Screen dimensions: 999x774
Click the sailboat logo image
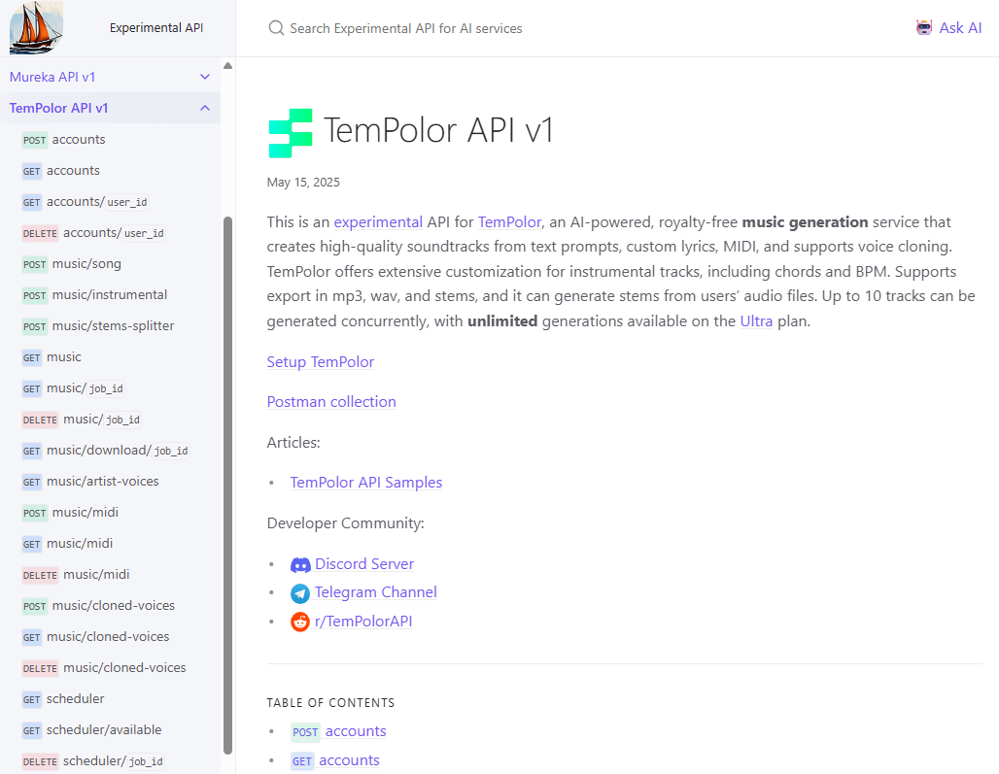[x=36, y=28]
